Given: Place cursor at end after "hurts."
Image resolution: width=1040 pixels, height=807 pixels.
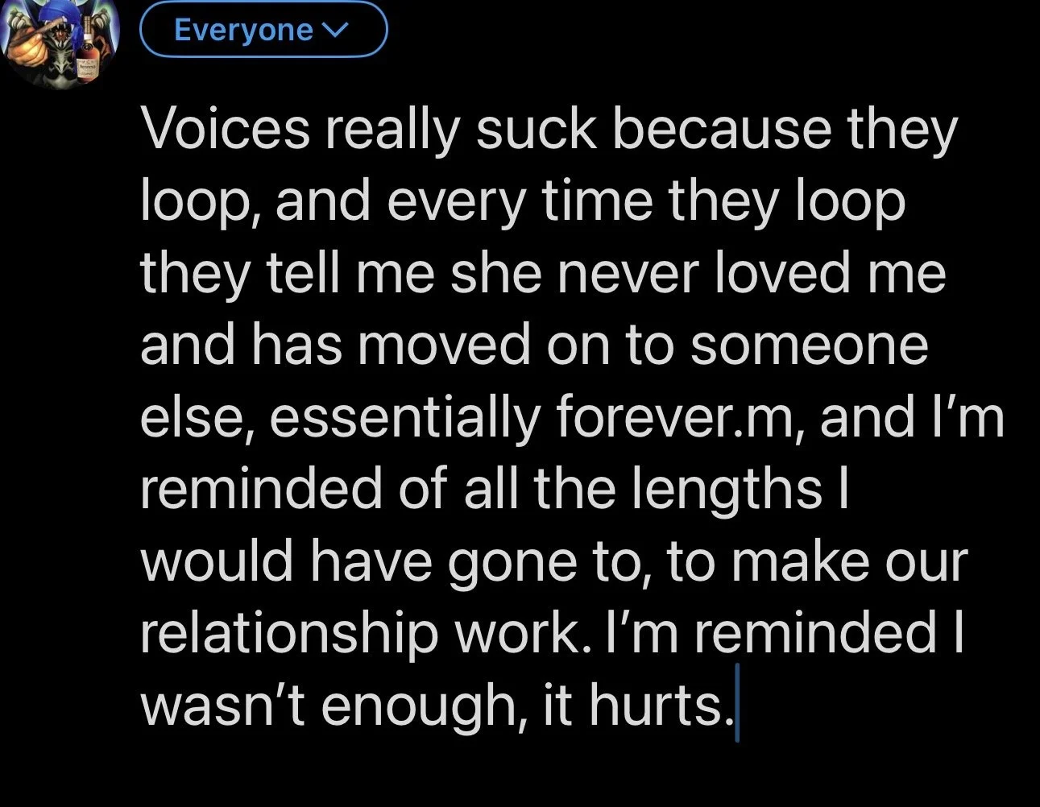Looking at the screenshot, I should click(735, 706).
